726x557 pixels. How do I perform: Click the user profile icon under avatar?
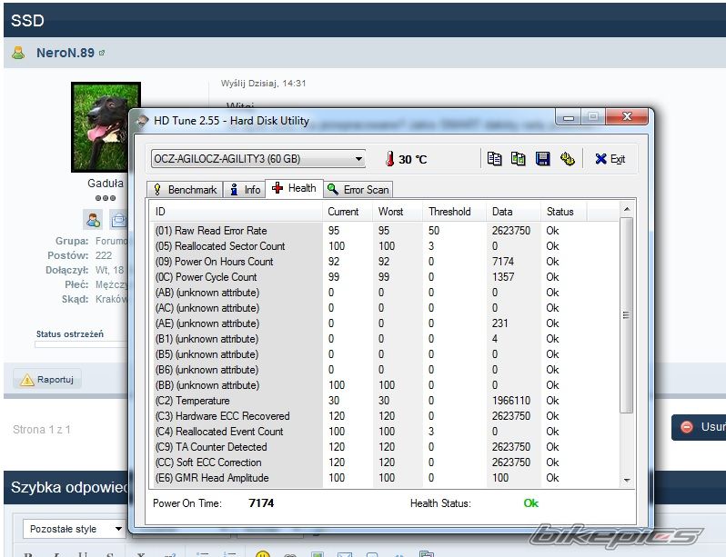click(93, 219)
